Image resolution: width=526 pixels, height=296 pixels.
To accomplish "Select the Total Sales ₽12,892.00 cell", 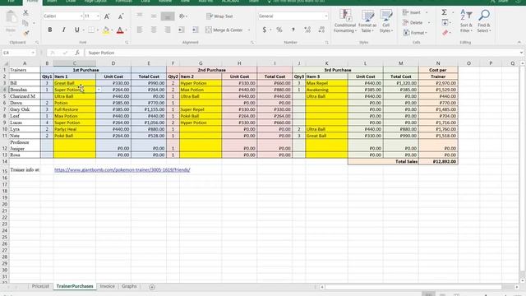I will coord(438,162).
